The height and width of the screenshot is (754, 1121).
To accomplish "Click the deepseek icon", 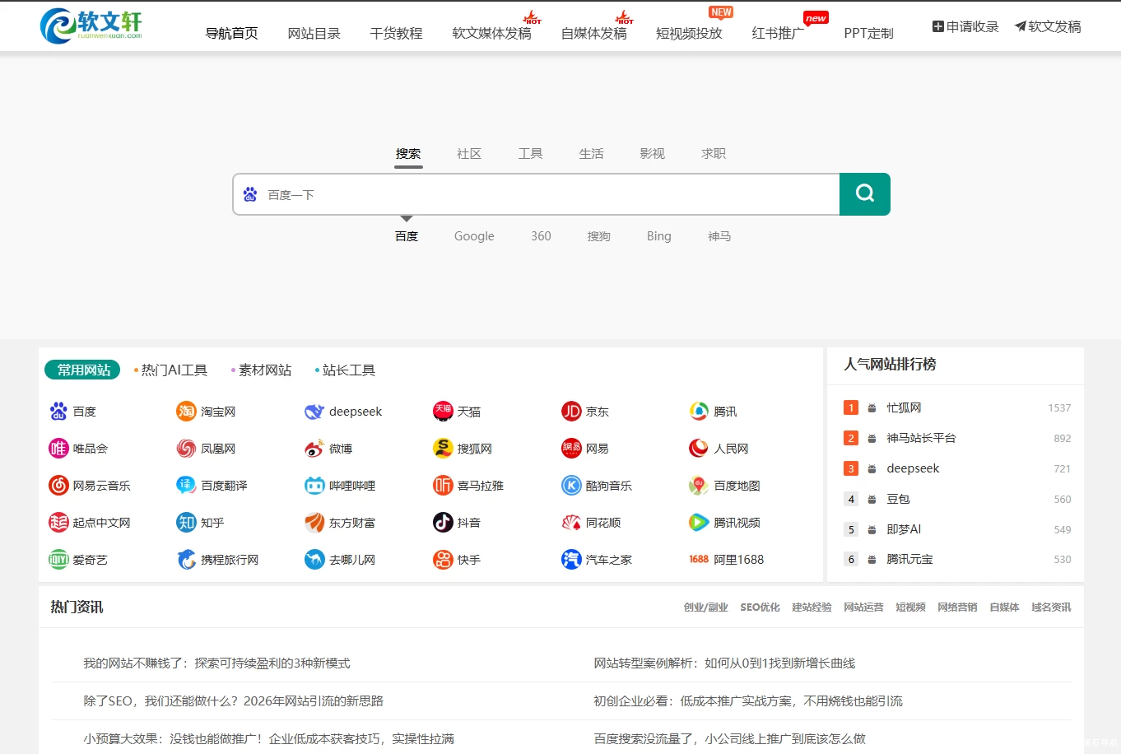I will click(x=314, y=411).
